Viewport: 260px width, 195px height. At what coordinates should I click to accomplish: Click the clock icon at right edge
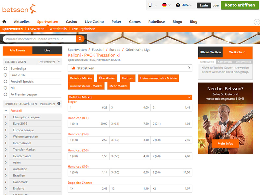(x=257, y=22)
